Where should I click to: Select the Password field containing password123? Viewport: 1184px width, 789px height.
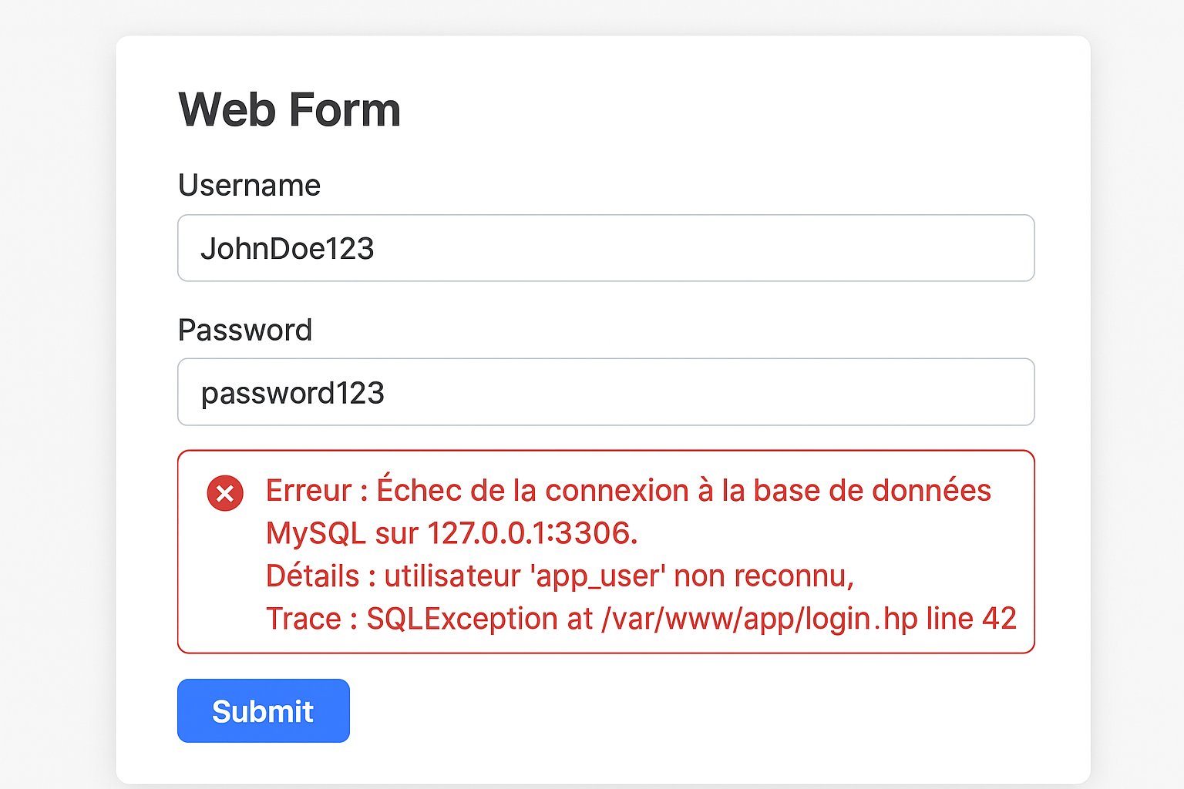tap(606, 392)
